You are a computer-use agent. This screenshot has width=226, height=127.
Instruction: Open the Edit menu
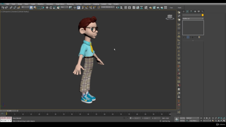(x=8, y=4)
